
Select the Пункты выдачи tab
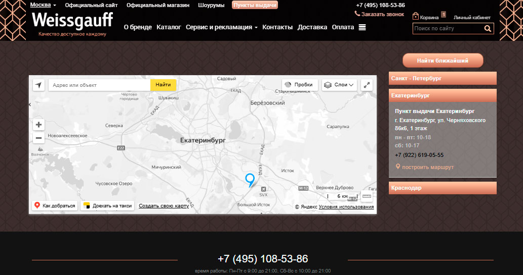[x=255, y=5]
